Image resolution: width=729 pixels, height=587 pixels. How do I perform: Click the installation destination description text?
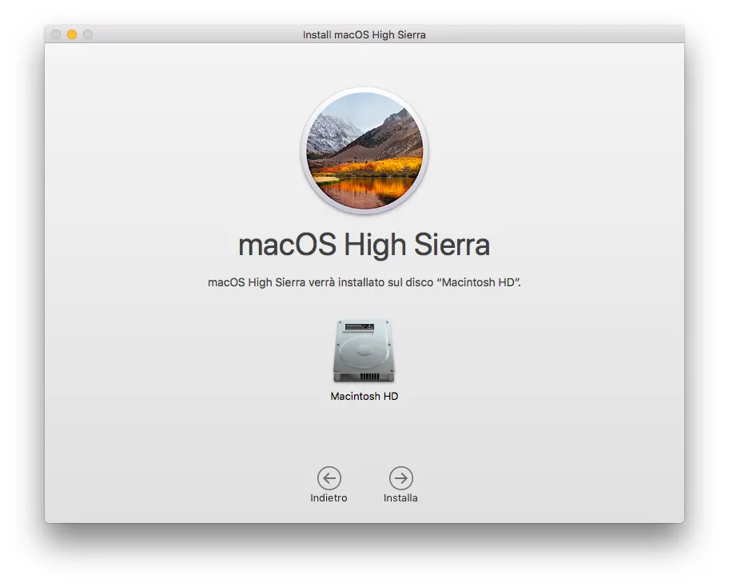pos(364,282)
